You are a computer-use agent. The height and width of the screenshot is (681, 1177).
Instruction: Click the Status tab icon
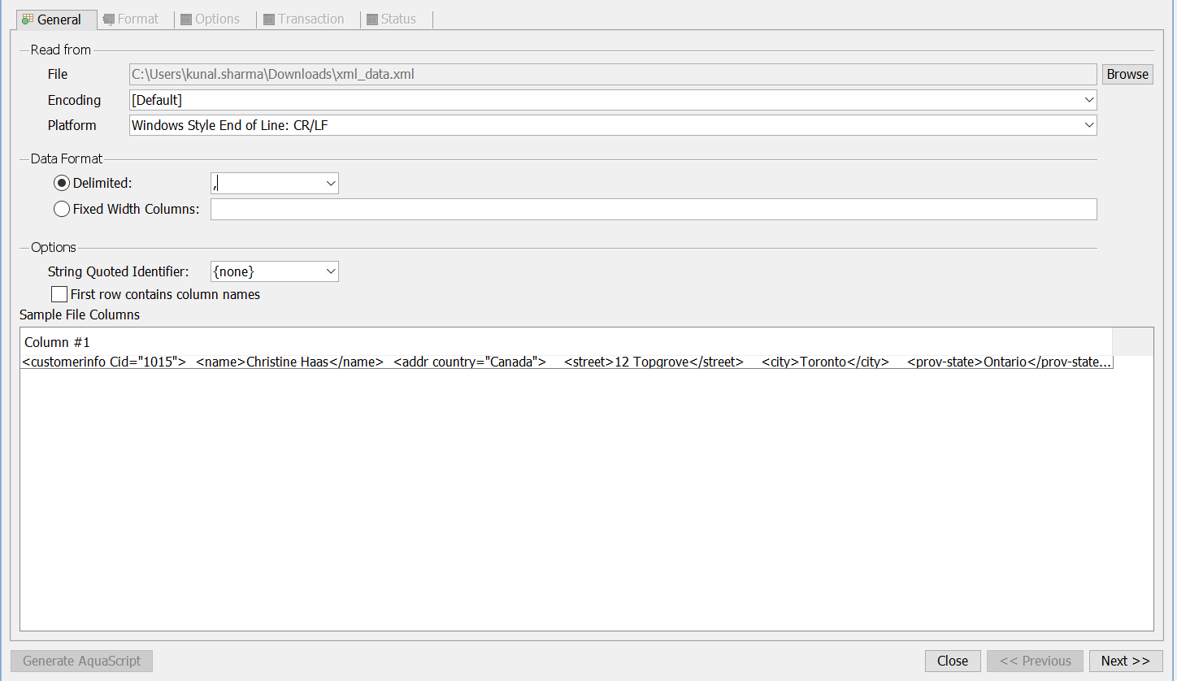pyautogui.click(x=372, y=20)
